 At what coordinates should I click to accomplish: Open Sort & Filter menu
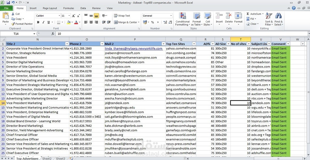point(269,19)
